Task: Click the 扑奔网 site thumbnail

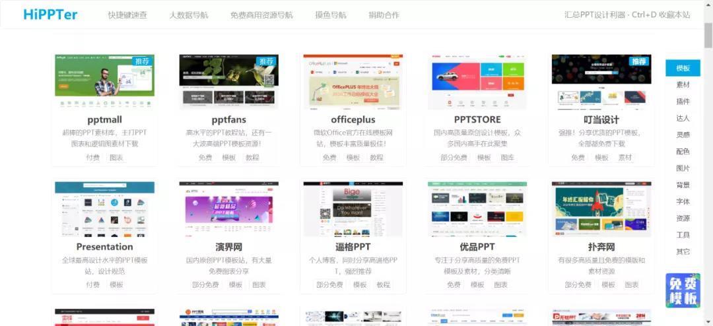Action: pos(601,209)
